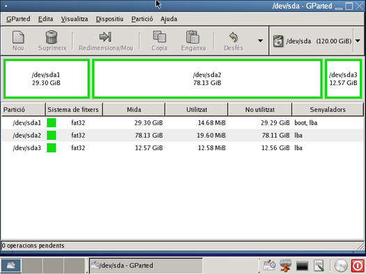Screen dimensions: 366x274
Task: Click the Nou new partition icon
Action: (x=18, y=37)
